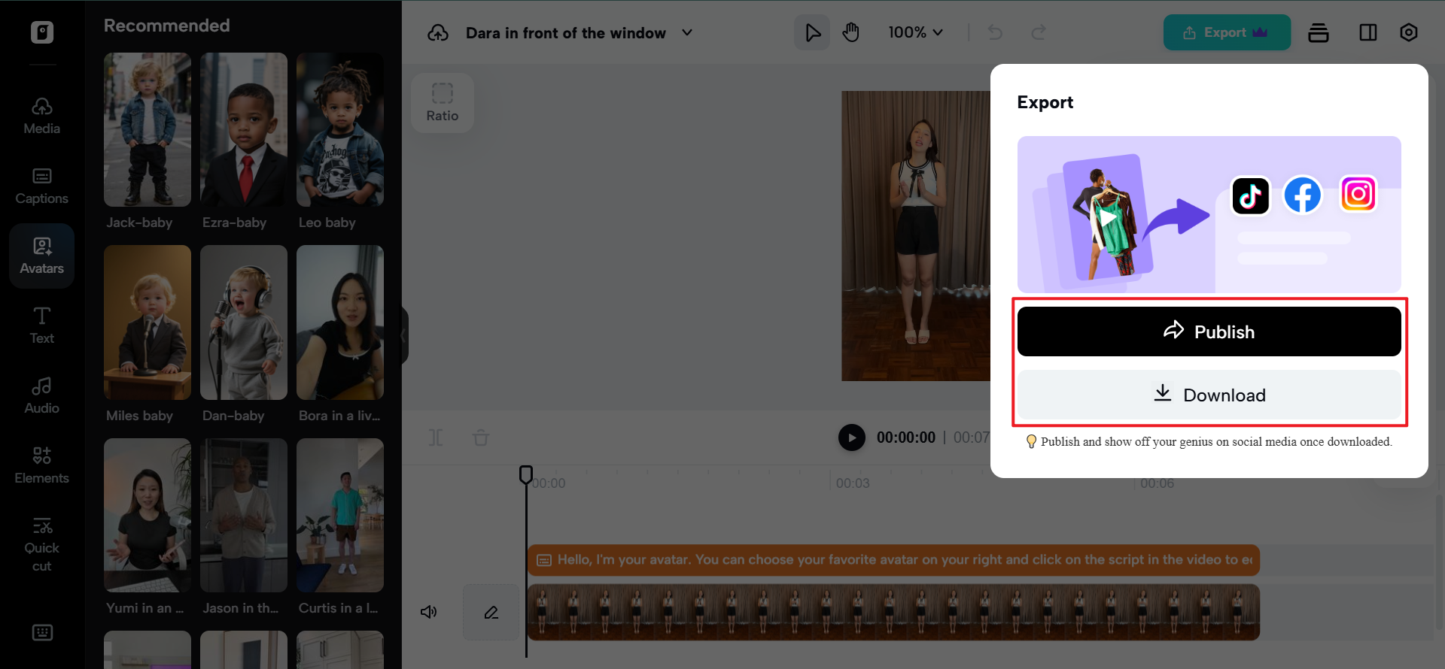Play the export promo preview video
The width and height of the screenshot is (1445, 669).
pyautogui.click(x=1108, y=218)
